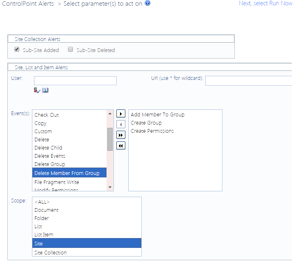The height and width of the screenshot is (261, 295).
Task: Choose 'Document' scope
Action: click(87, 210)
